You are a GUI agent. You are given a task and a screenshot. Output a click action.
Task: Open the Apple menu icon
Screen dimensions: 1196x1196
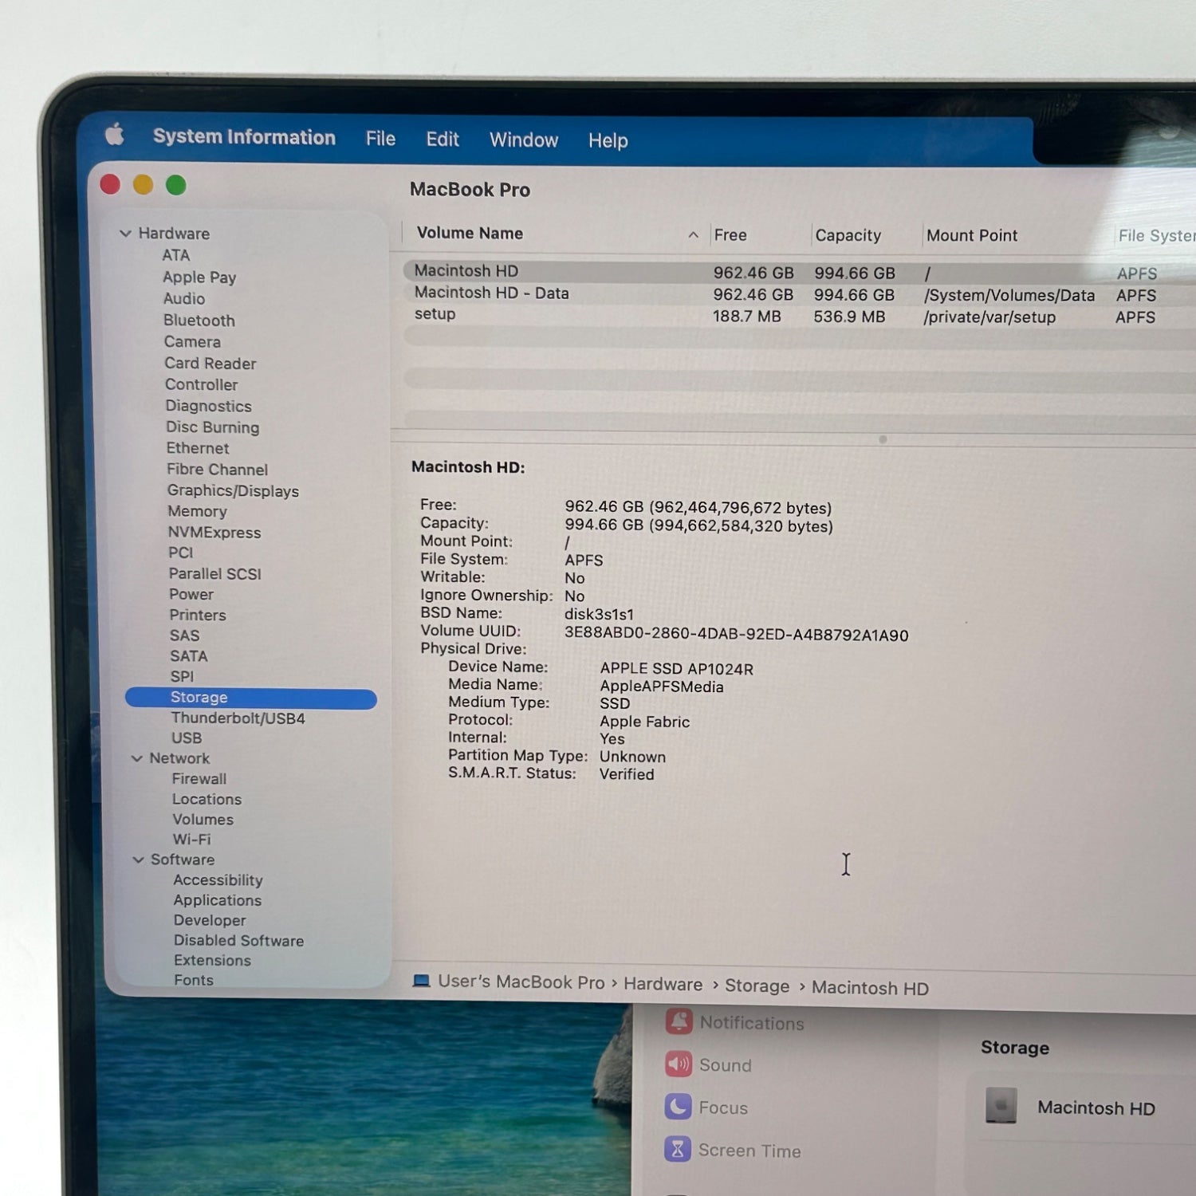tap(115, 135)
